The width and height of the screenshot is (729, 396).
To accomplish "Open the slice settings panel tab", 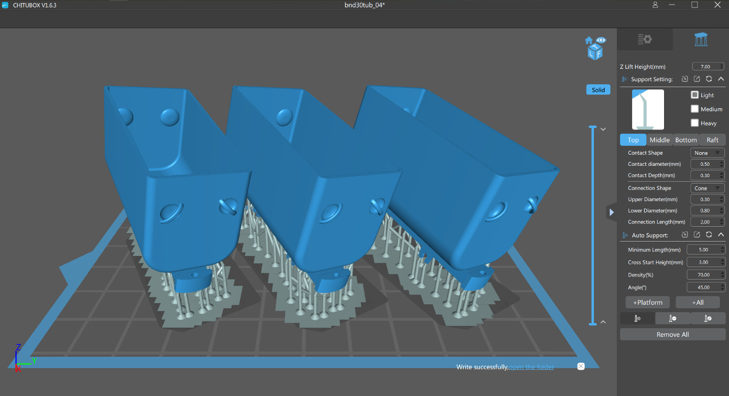I will click(645, 39).
